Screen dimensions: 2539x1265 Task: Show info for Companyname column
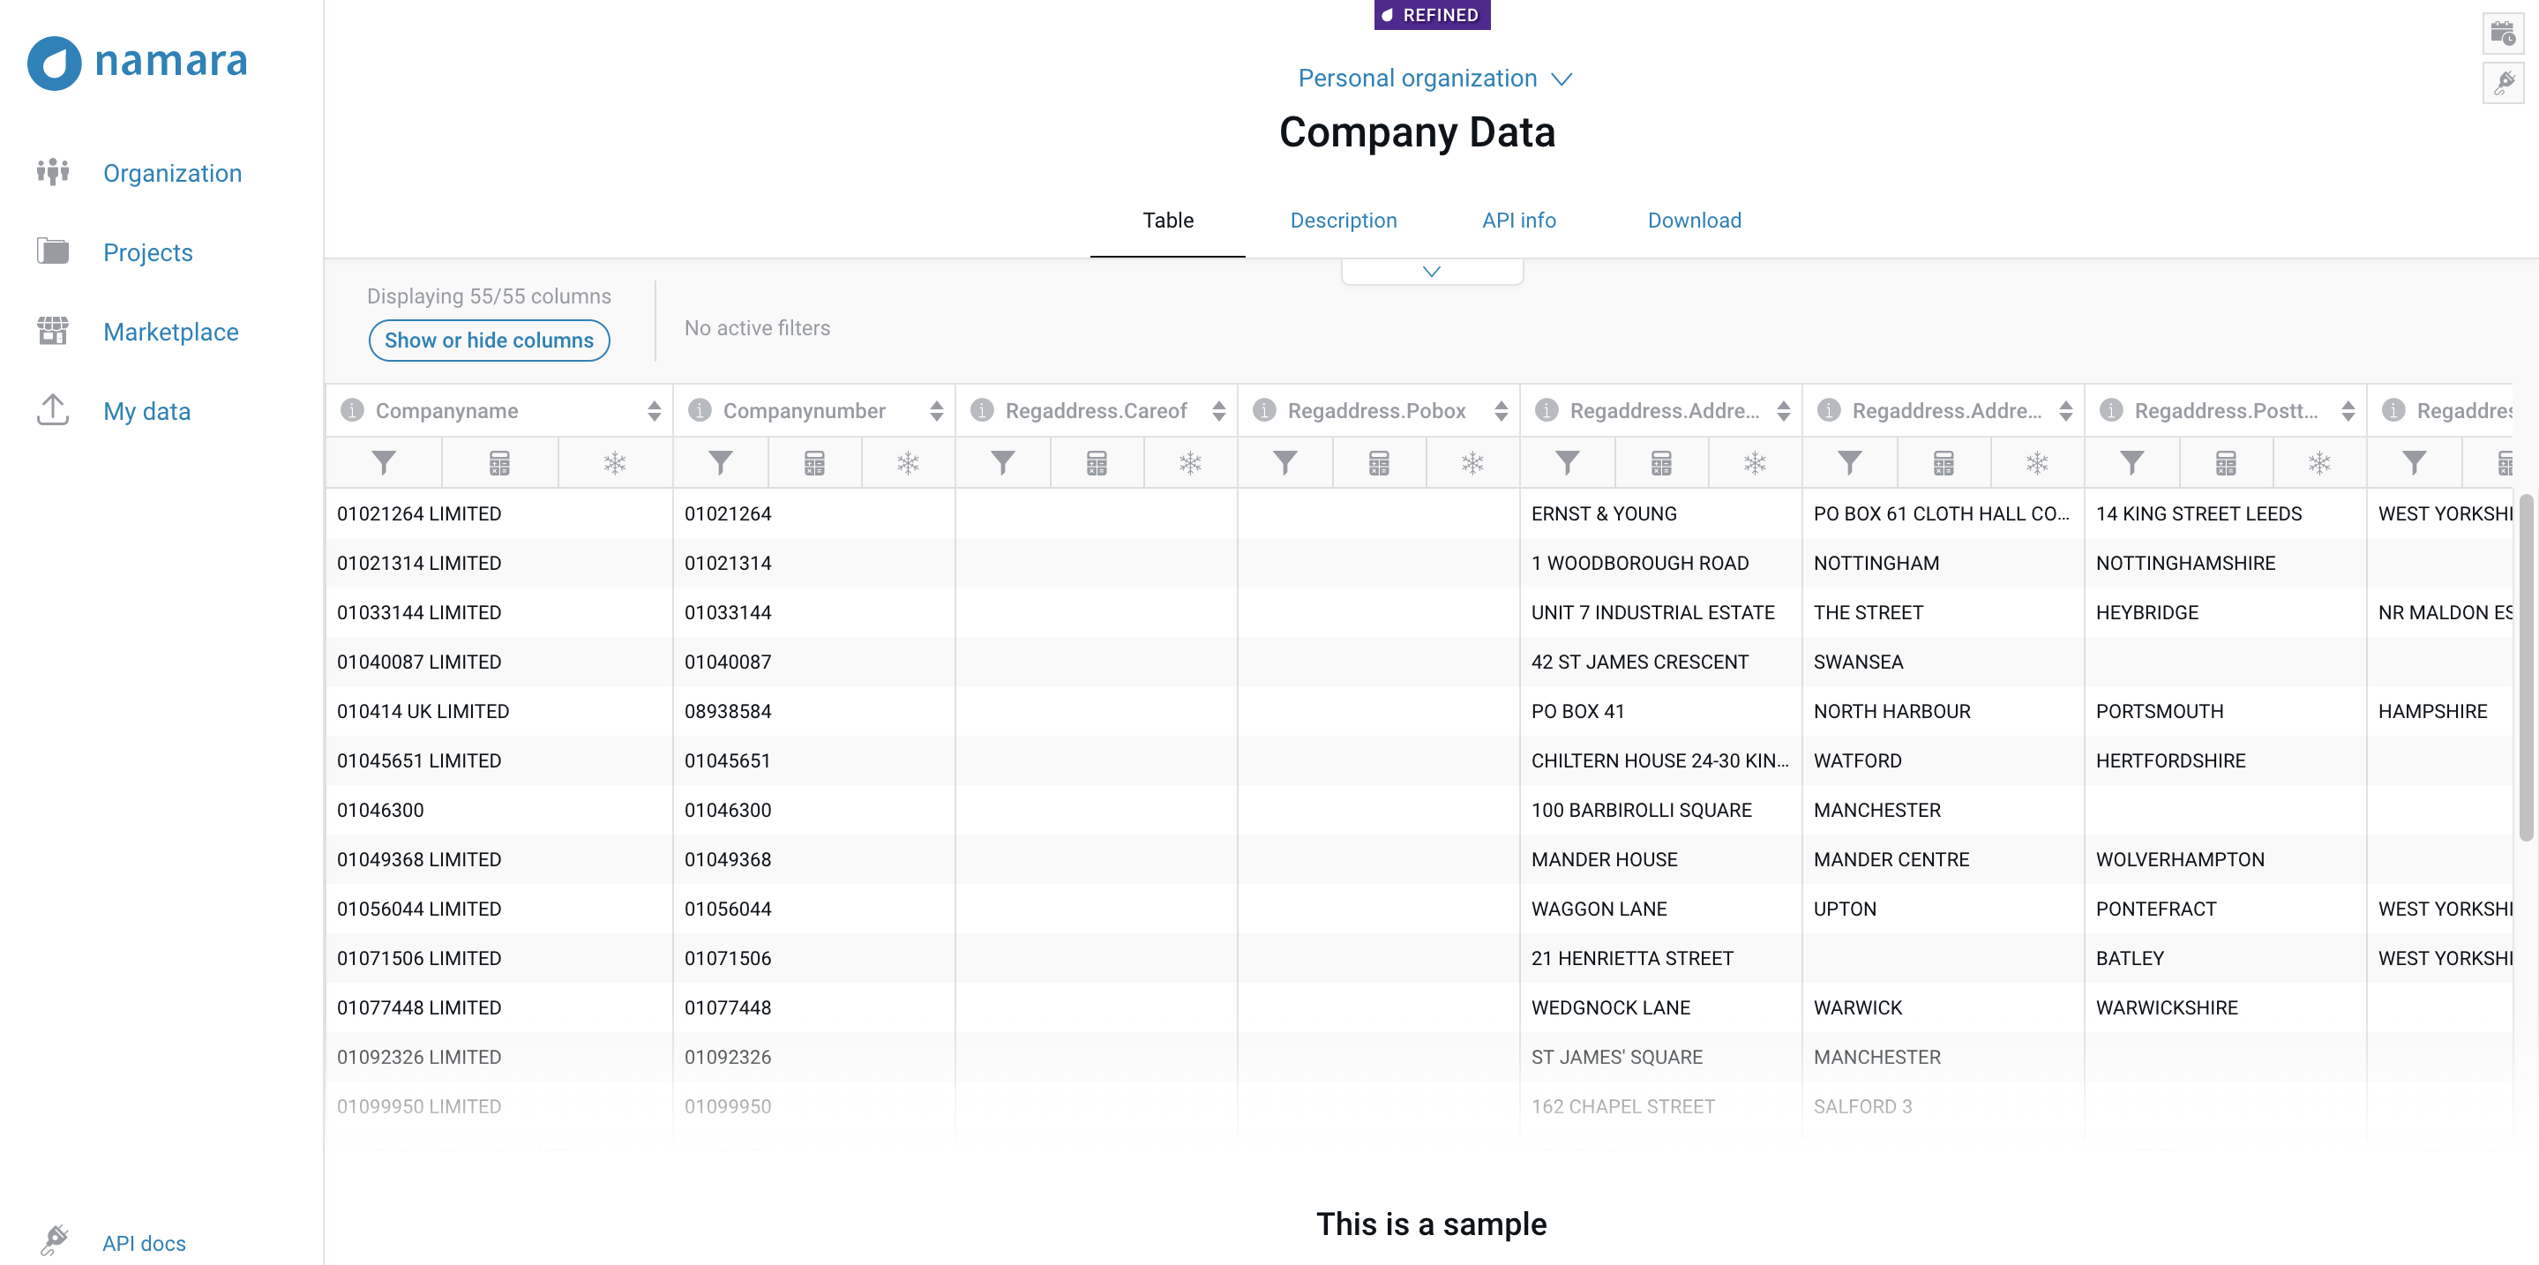pyautogui.click(x=352, y=411)
